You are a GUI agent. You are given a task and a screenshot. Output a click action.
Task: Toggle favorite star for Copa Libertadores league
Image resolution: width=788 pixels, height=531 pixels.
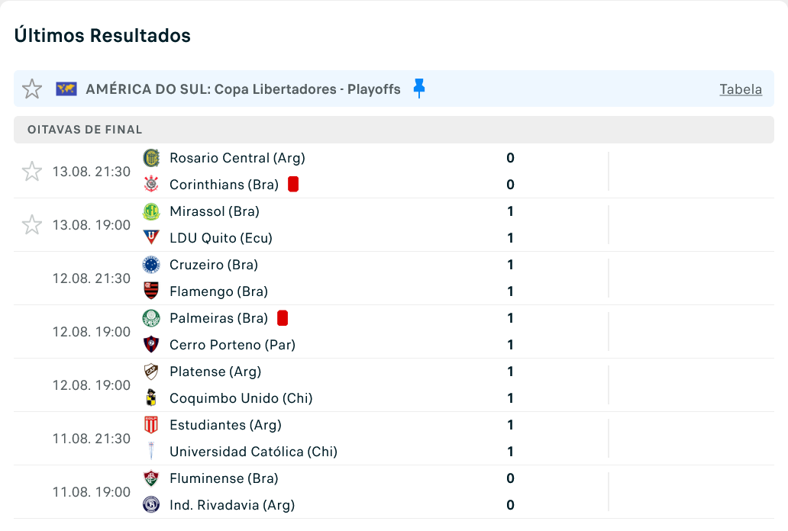[x=31, y=89]
